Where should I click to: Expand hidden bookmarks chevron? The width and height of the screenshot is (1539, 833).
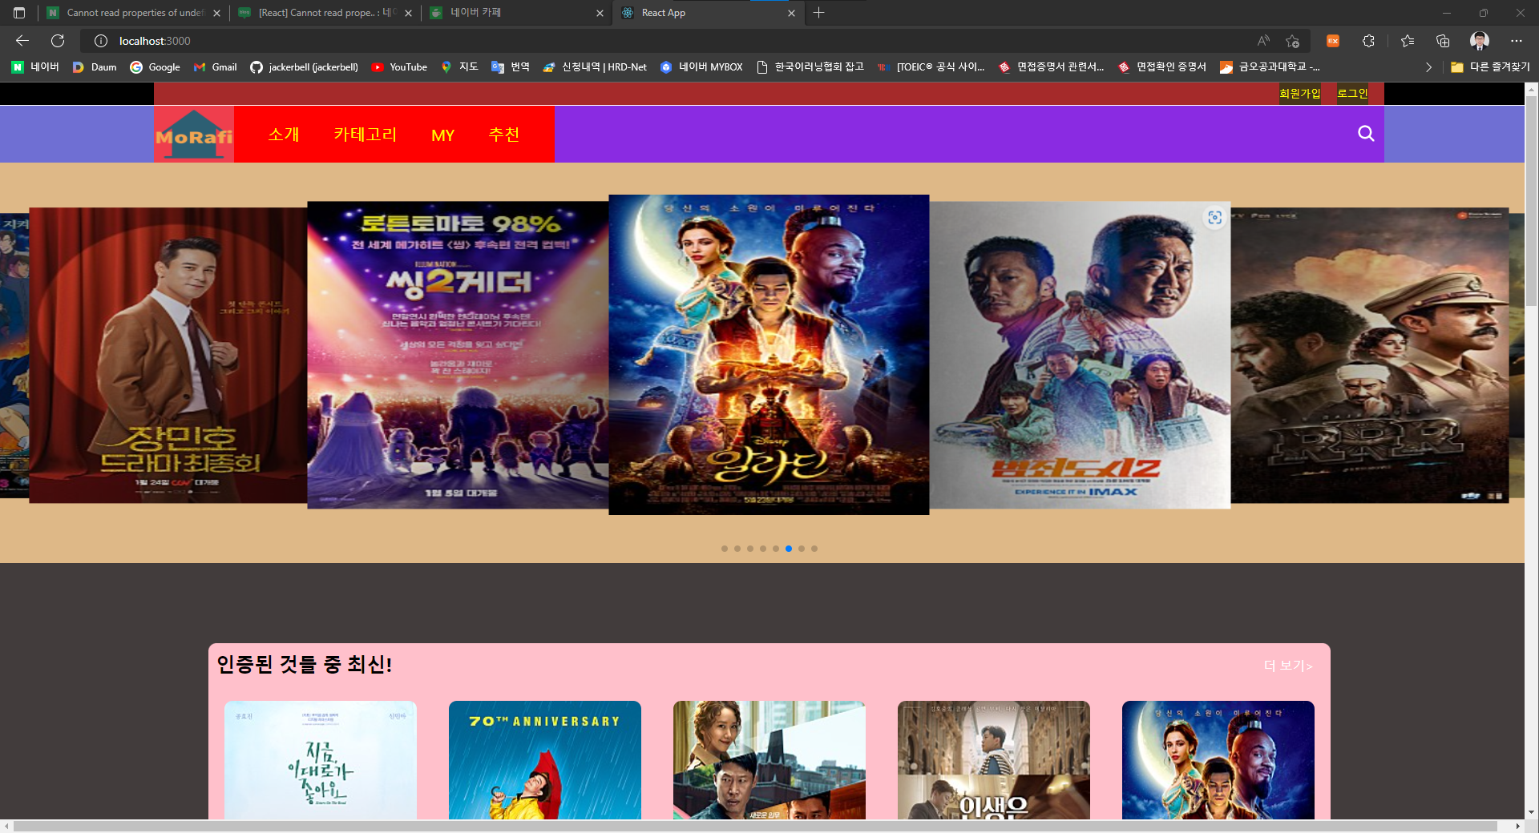(x=1428, y=67)
